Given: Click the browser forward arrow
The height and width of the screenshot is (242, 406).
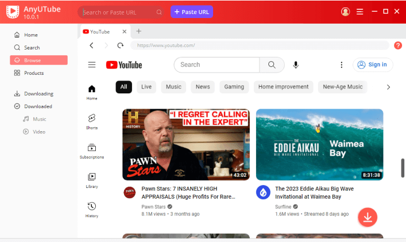Looking at the screenshot, I should click(x=106, y=46).
